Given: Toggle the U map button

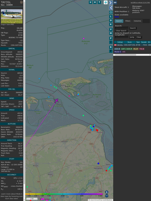Looking at the screenshot, I should tap(90, 2).
